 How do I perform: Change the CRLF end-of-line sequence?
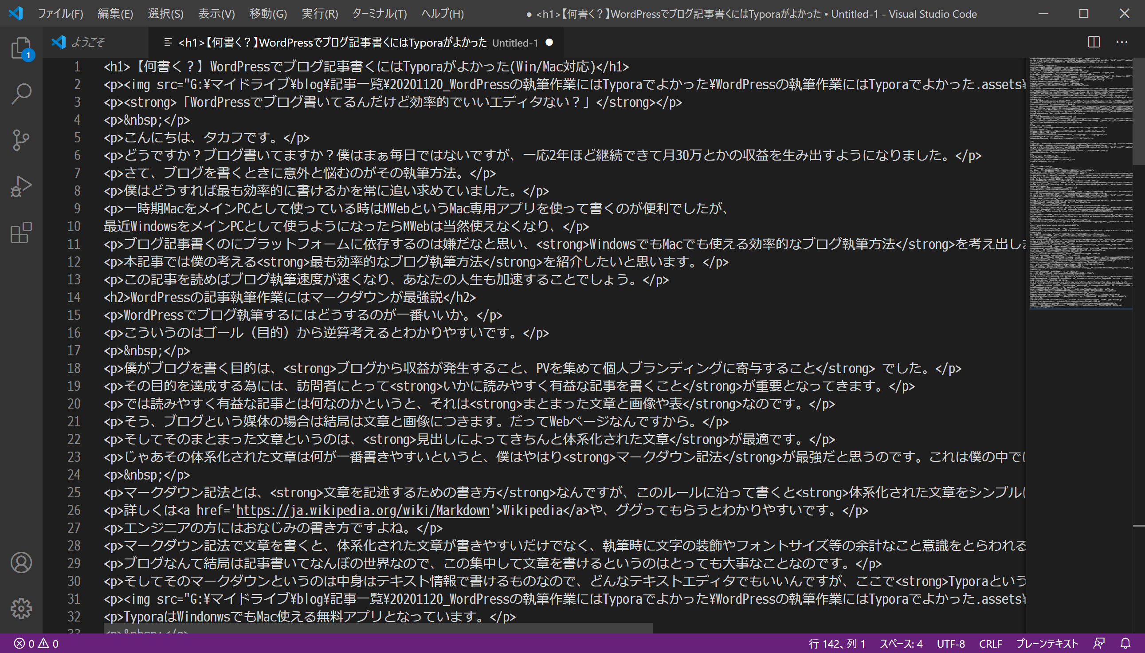pyautogui.click(x=990, y=644)
